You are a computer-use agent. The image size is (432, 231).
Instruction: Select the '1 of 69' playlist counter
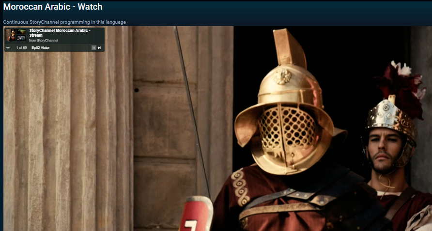[x=21, y=47]
